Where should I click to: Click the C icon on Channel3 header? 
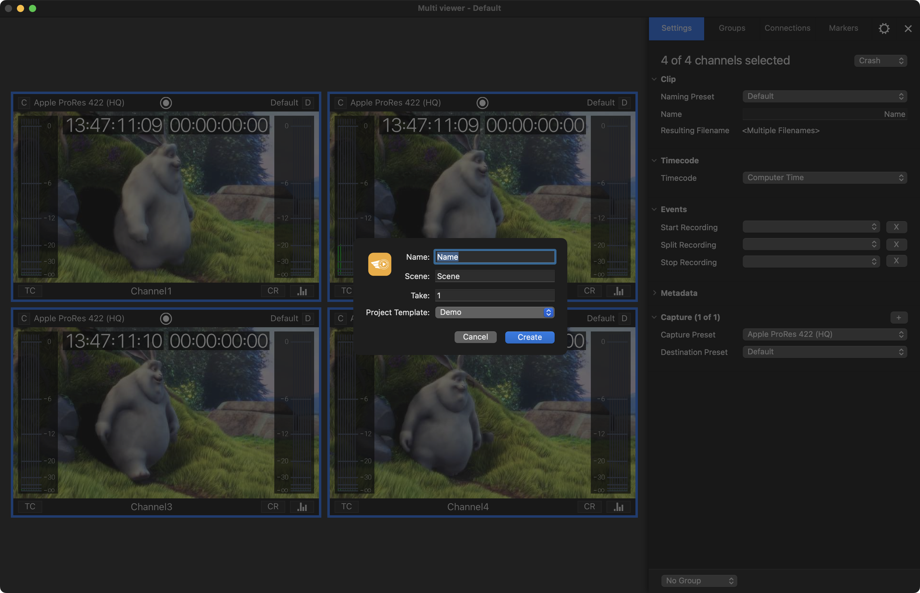[x=24, y=318]
